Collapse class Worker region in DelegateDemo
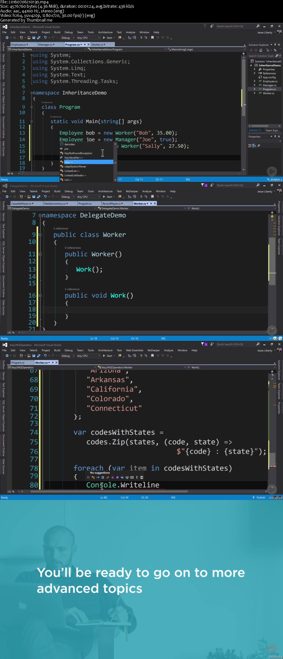This screenshot has height=659, width=283. [x=40, y=235]
